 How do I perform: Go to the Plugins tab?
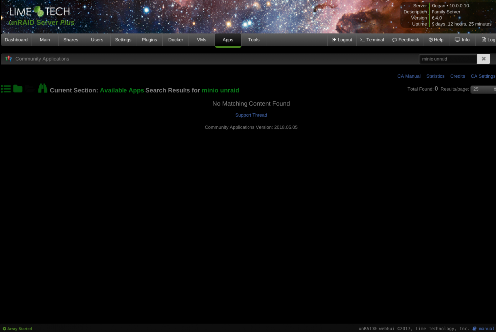149,40
